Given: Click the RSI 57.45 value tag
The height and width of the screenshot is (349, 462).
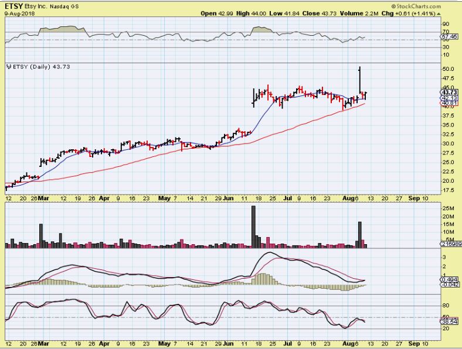Looking at the screenshot, I should pos(449,36).
